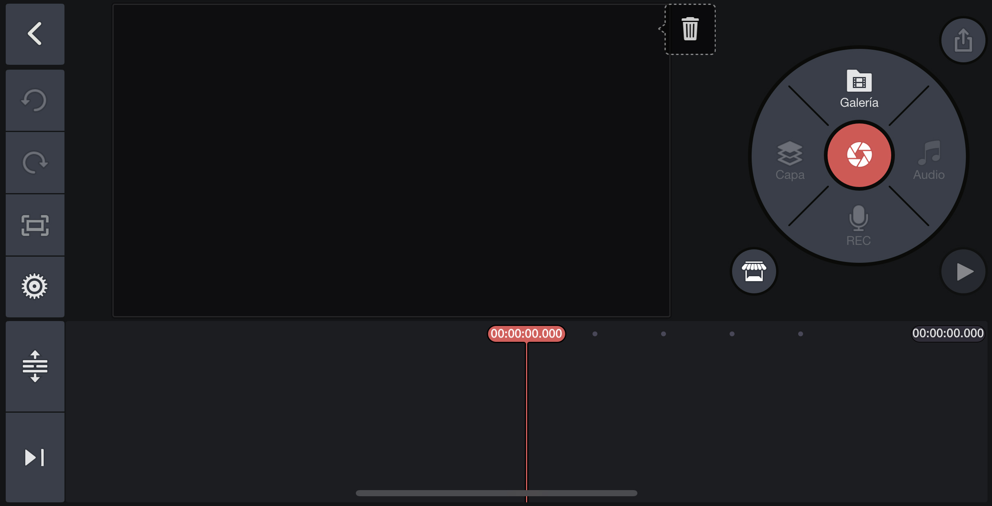This screenshot has height=506, width=992.
Task: Add a Capa layer
Action: tap(790, 161)
